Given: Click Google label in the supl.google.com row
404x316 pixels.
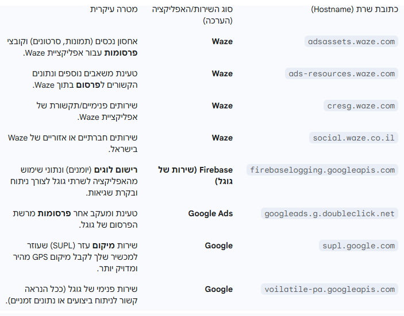Looking at the screenshot, I should coord(219,245).
